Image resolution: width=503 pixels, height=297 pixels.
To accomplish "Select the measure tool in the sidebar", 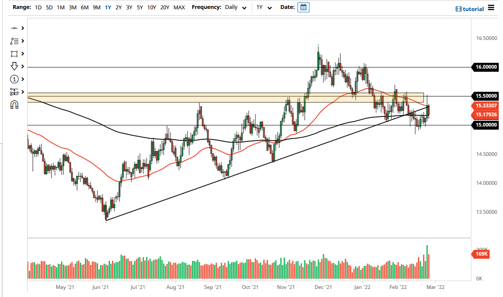I will pos(14,92).
